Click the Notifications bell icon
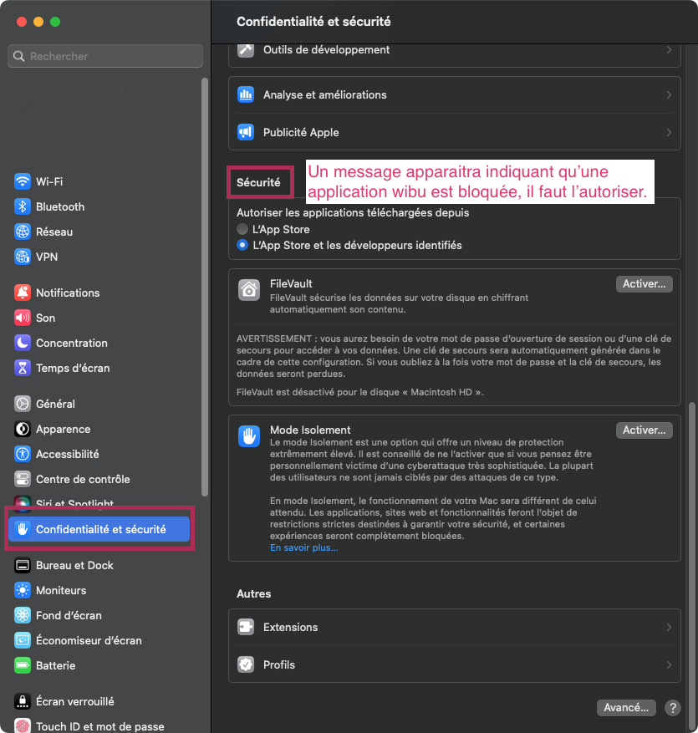The image size is (698, 733). 23,293
